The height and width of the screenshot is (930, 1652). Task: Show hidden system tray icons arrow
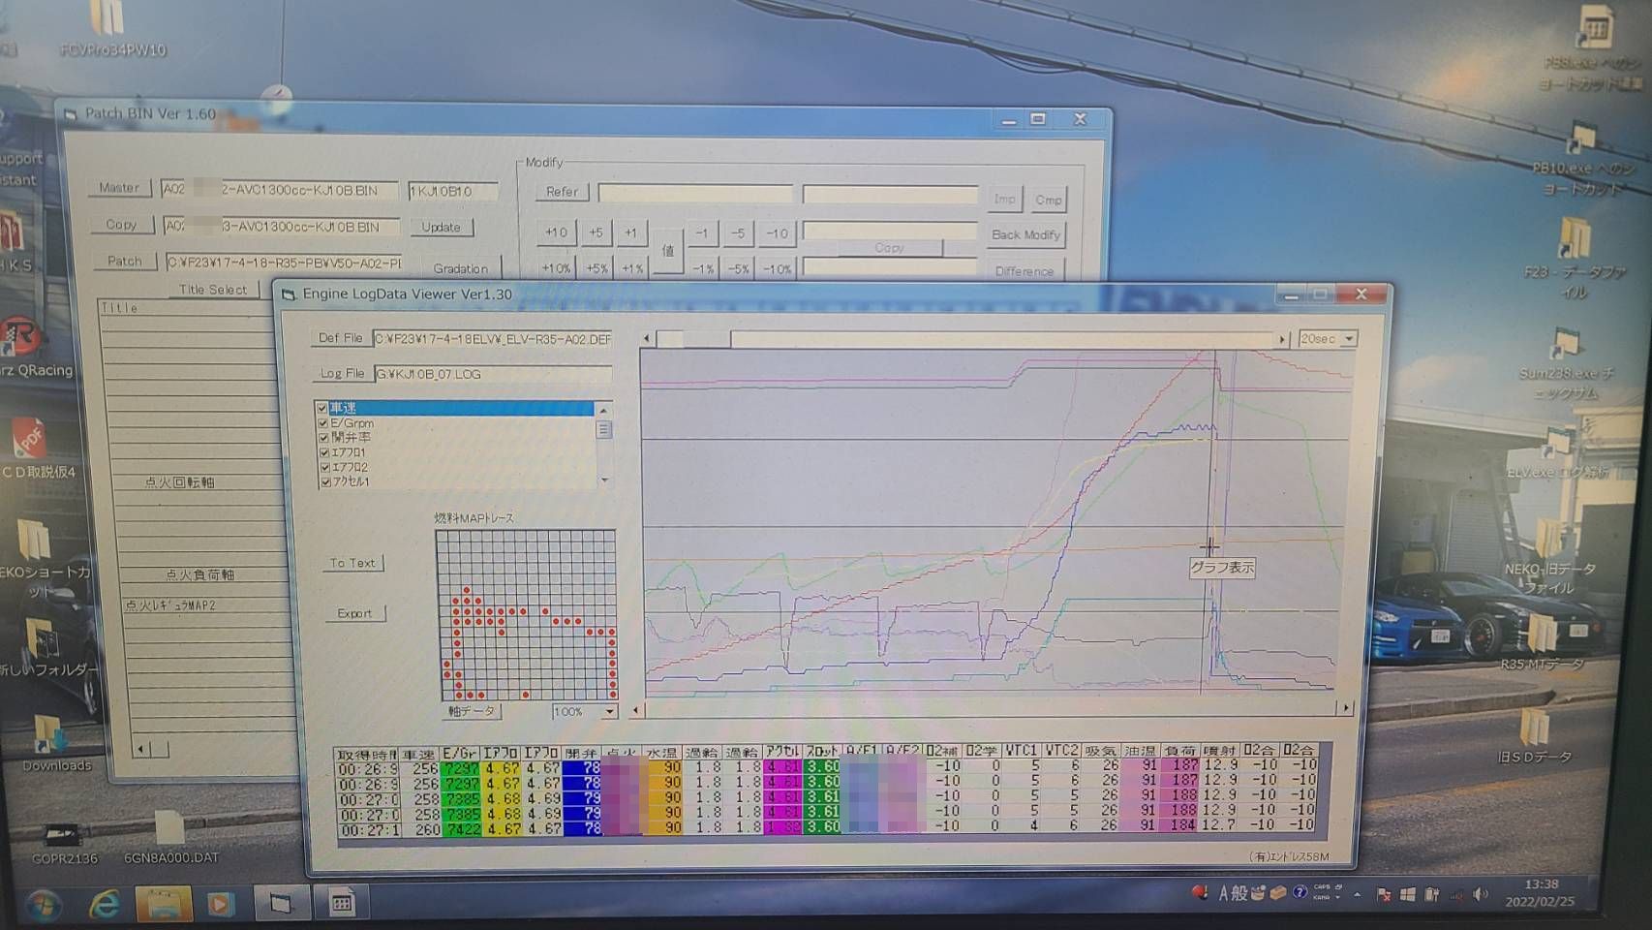(x=1357, y=894)
